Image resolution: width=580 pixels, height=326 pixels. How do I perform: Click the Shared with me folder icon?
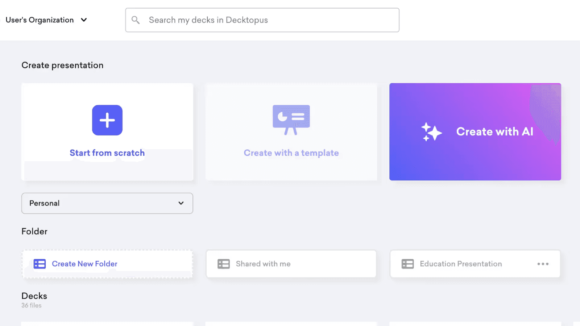click(224, 264)
